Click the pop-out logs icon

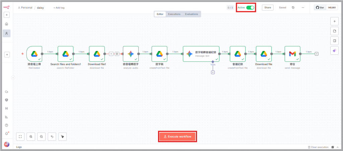(x=333, y=147)
